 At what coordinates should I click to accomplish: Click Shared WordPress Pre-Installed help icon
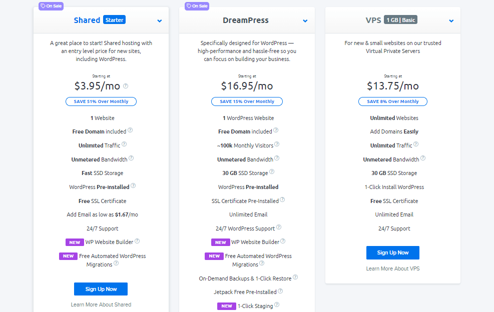[133, 186]
